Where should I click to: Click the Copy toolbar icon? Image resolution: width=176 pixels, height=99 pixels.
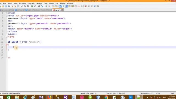25,6
